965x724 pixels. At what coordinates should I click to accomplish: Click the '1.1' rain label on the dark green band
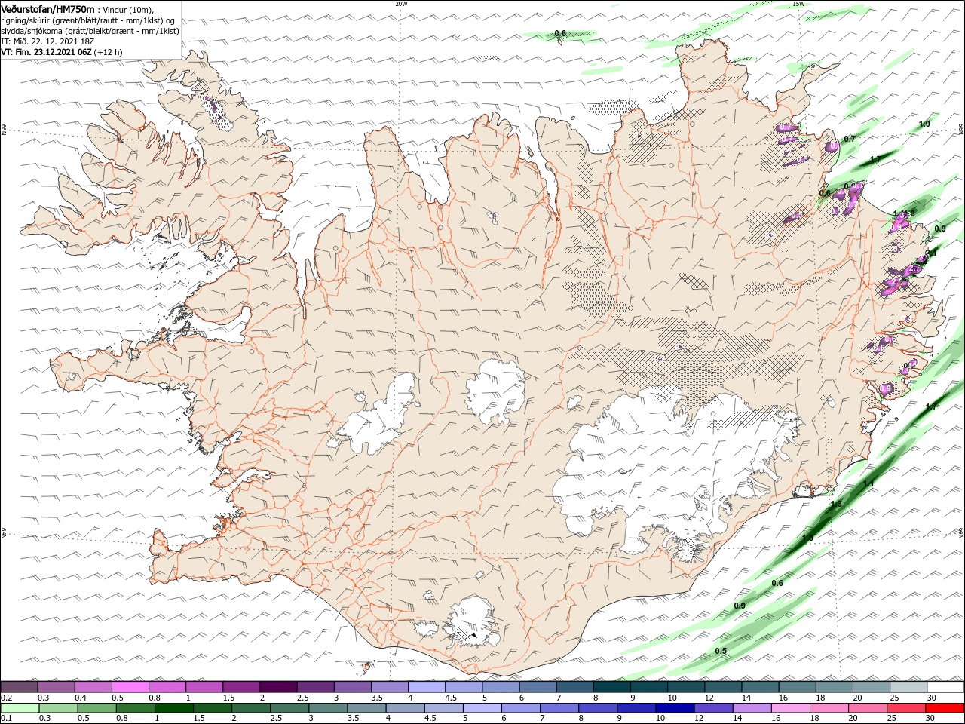point(868,483)
